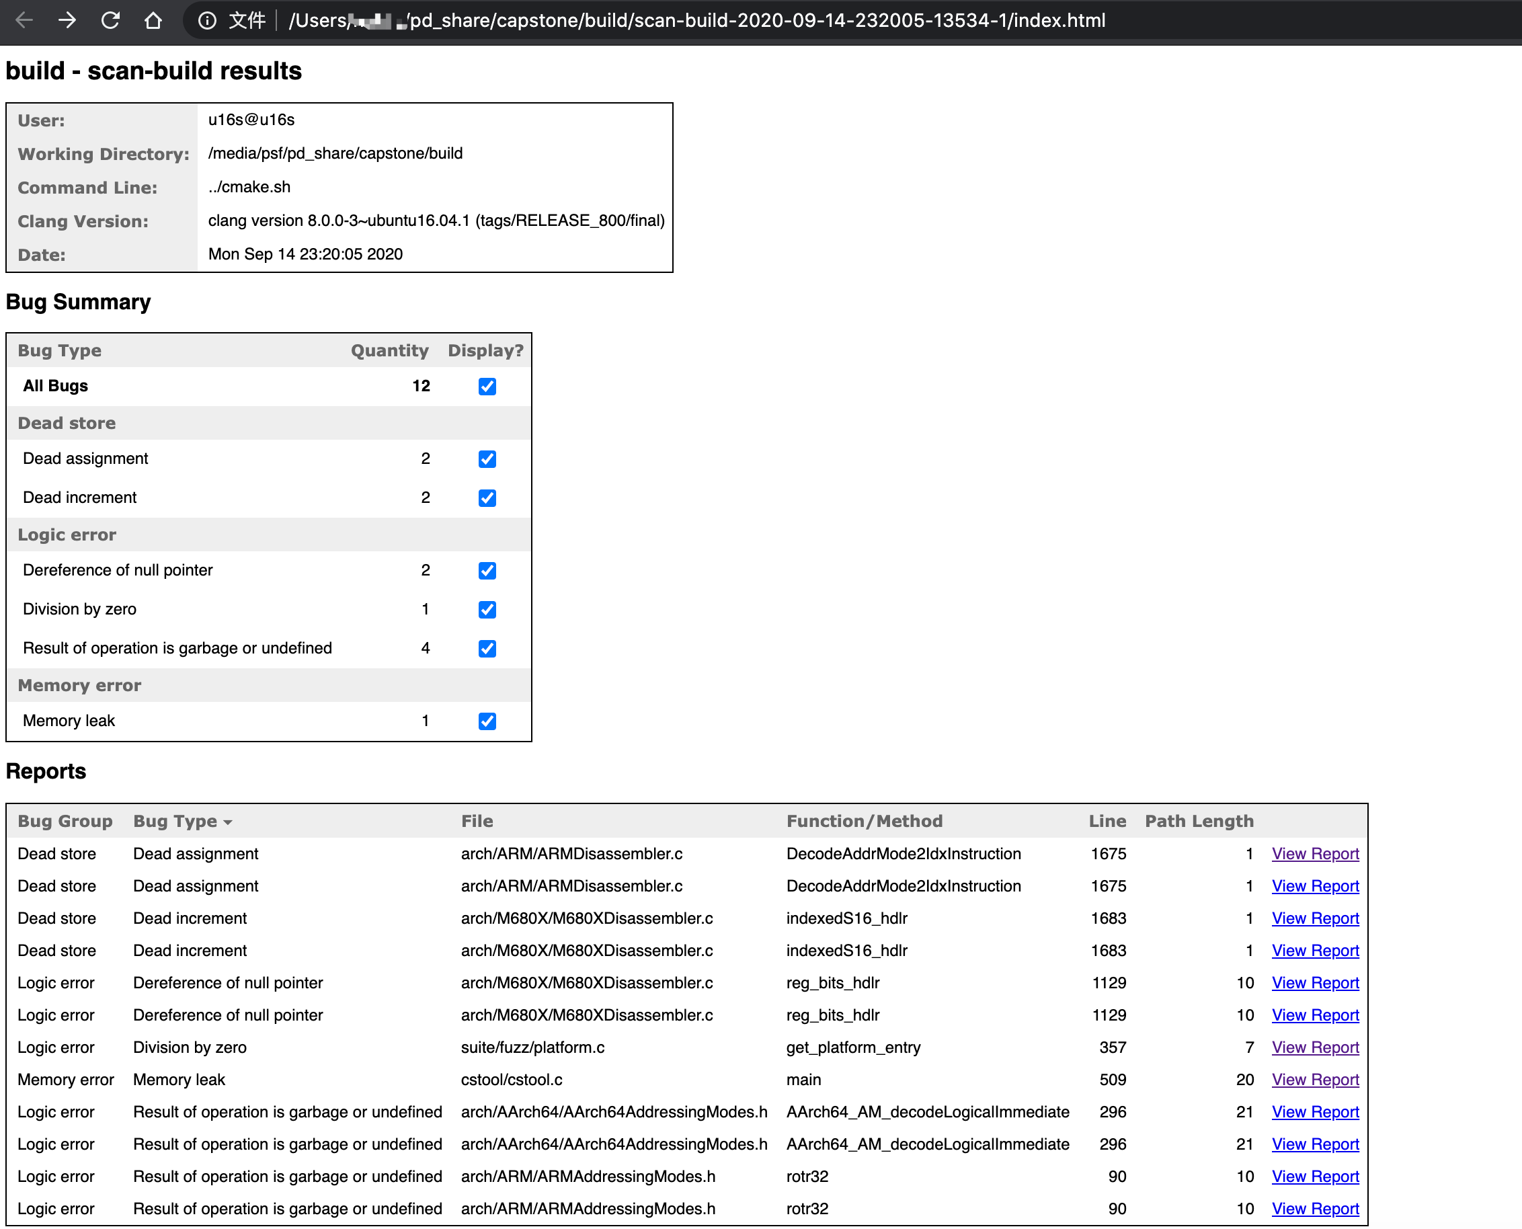Click the clang version 8.0.0-3 text
Image resolution: width=1522 pixels, height=1229 pixels.
pyautogui.click(x=436, y=221)
